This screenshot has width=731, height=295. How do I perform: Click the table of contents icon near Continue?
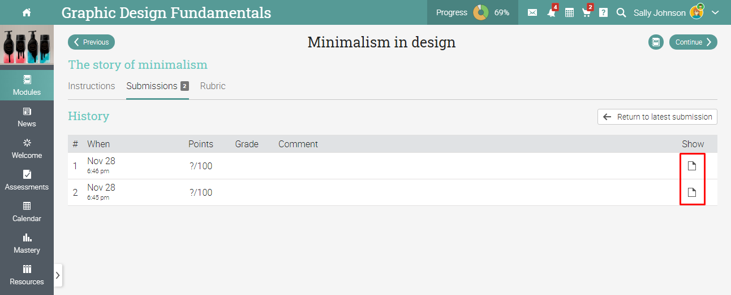[656, 42]
